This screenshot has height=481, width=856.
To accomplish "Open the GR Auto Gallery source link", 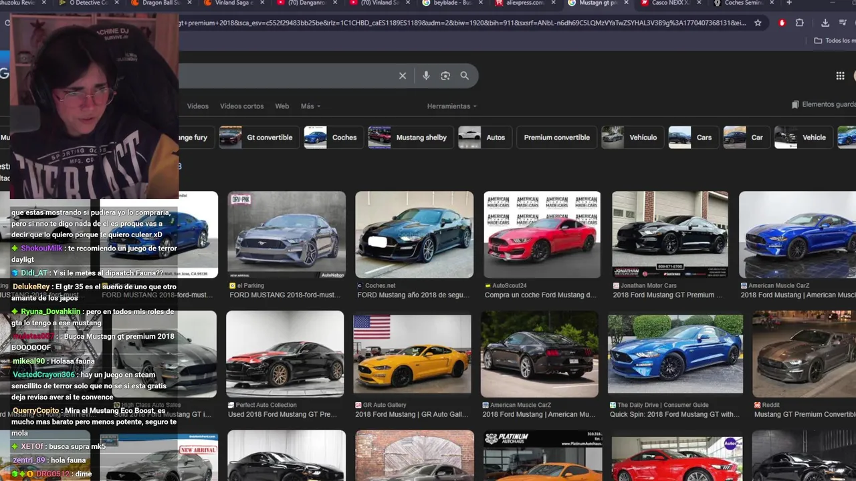I will (381, 405).
